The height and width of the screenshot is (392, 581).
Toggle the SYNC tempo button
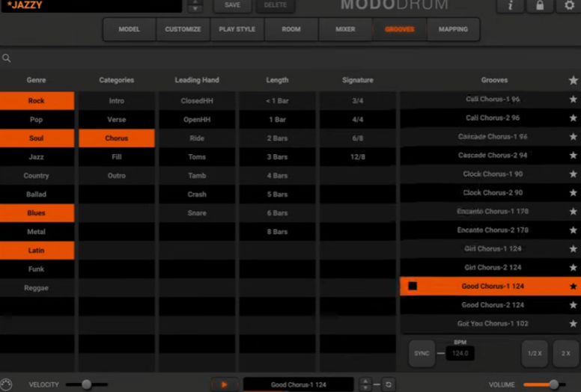422,353
